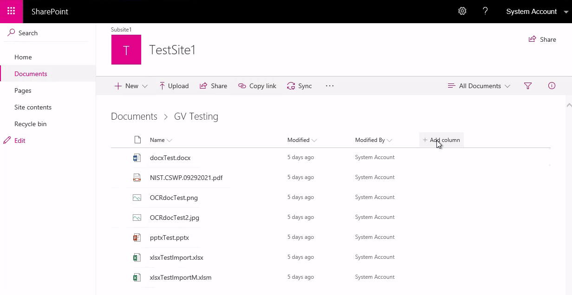This screenshot has height=295, width=572.
Task: Open the more options ellipsis menu
Action: click(x=330, y=86)
